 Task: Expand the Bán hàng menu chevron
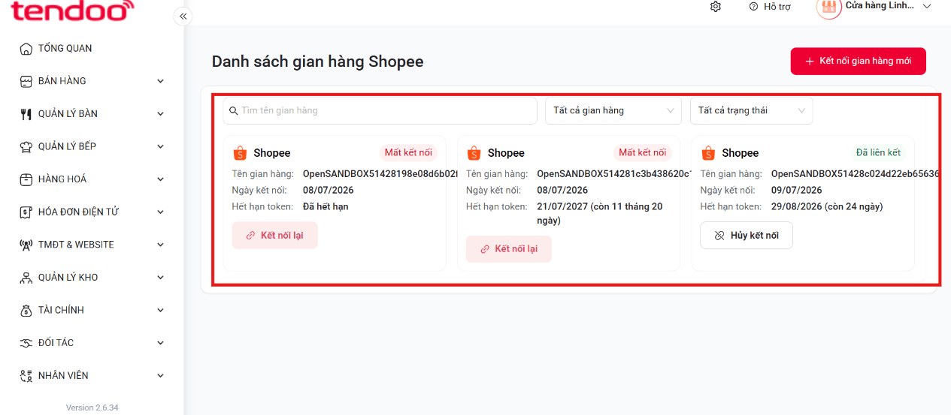point(160,81)
